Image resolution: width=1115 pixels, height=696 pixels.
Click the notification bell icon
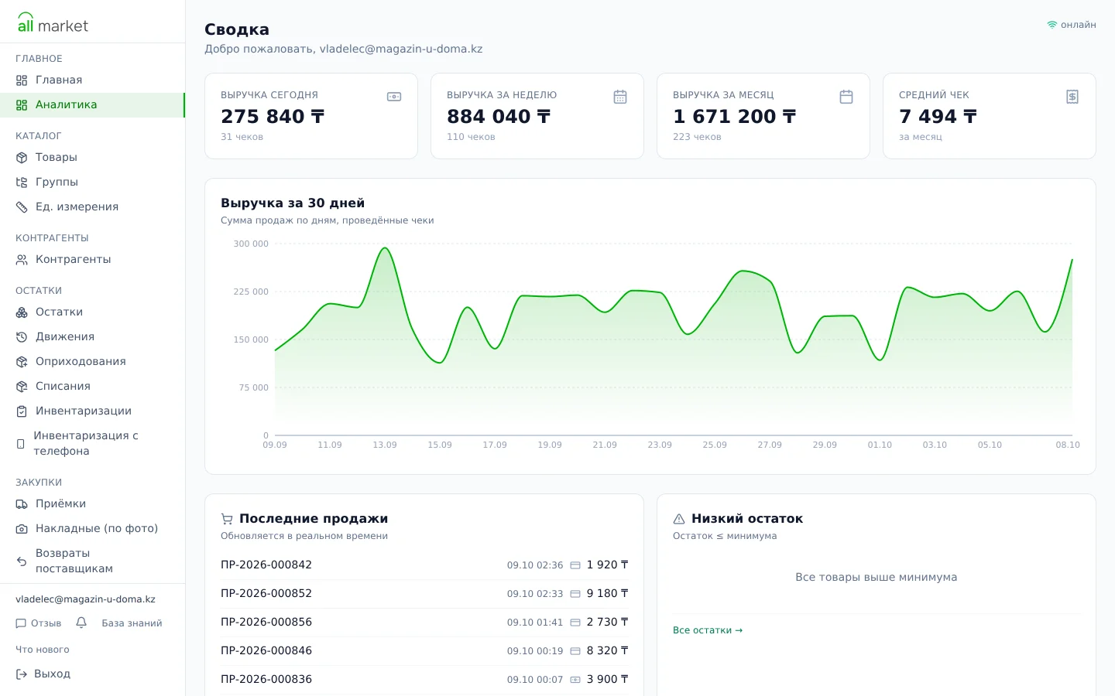(x=81, y=623)
